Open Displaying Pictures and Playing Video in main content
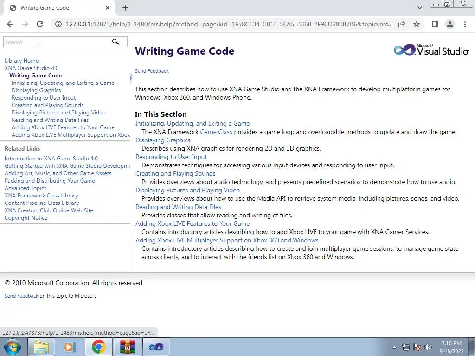Image resolution: width=475 pixels, height=356 pixels. click(187, 190)
